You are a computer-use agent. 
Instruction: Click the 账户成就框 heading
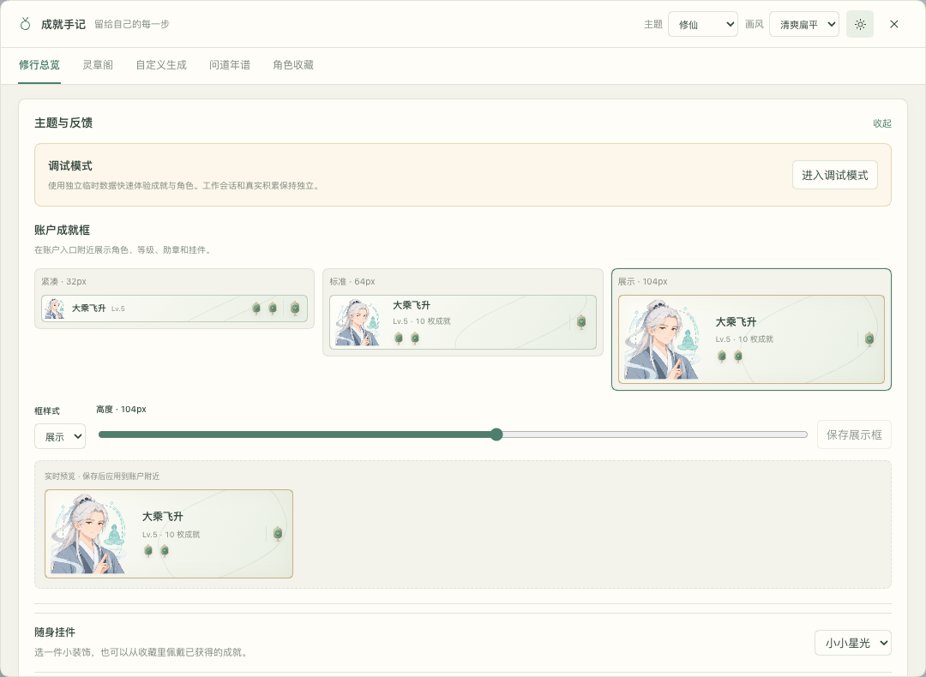(x=62, y=231)
